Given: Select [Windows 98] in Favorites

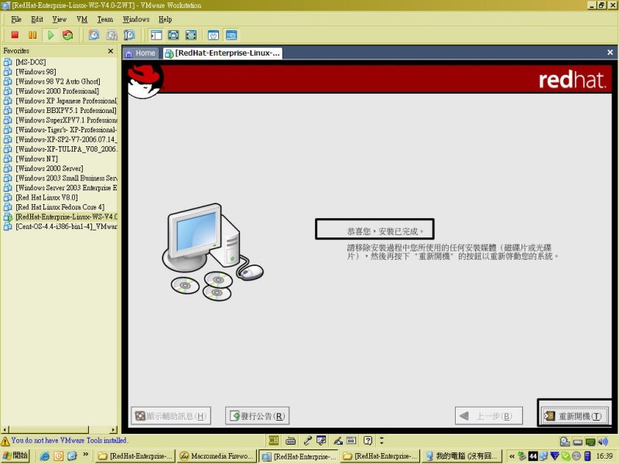Looking at the screenshot, I should 36,72.
